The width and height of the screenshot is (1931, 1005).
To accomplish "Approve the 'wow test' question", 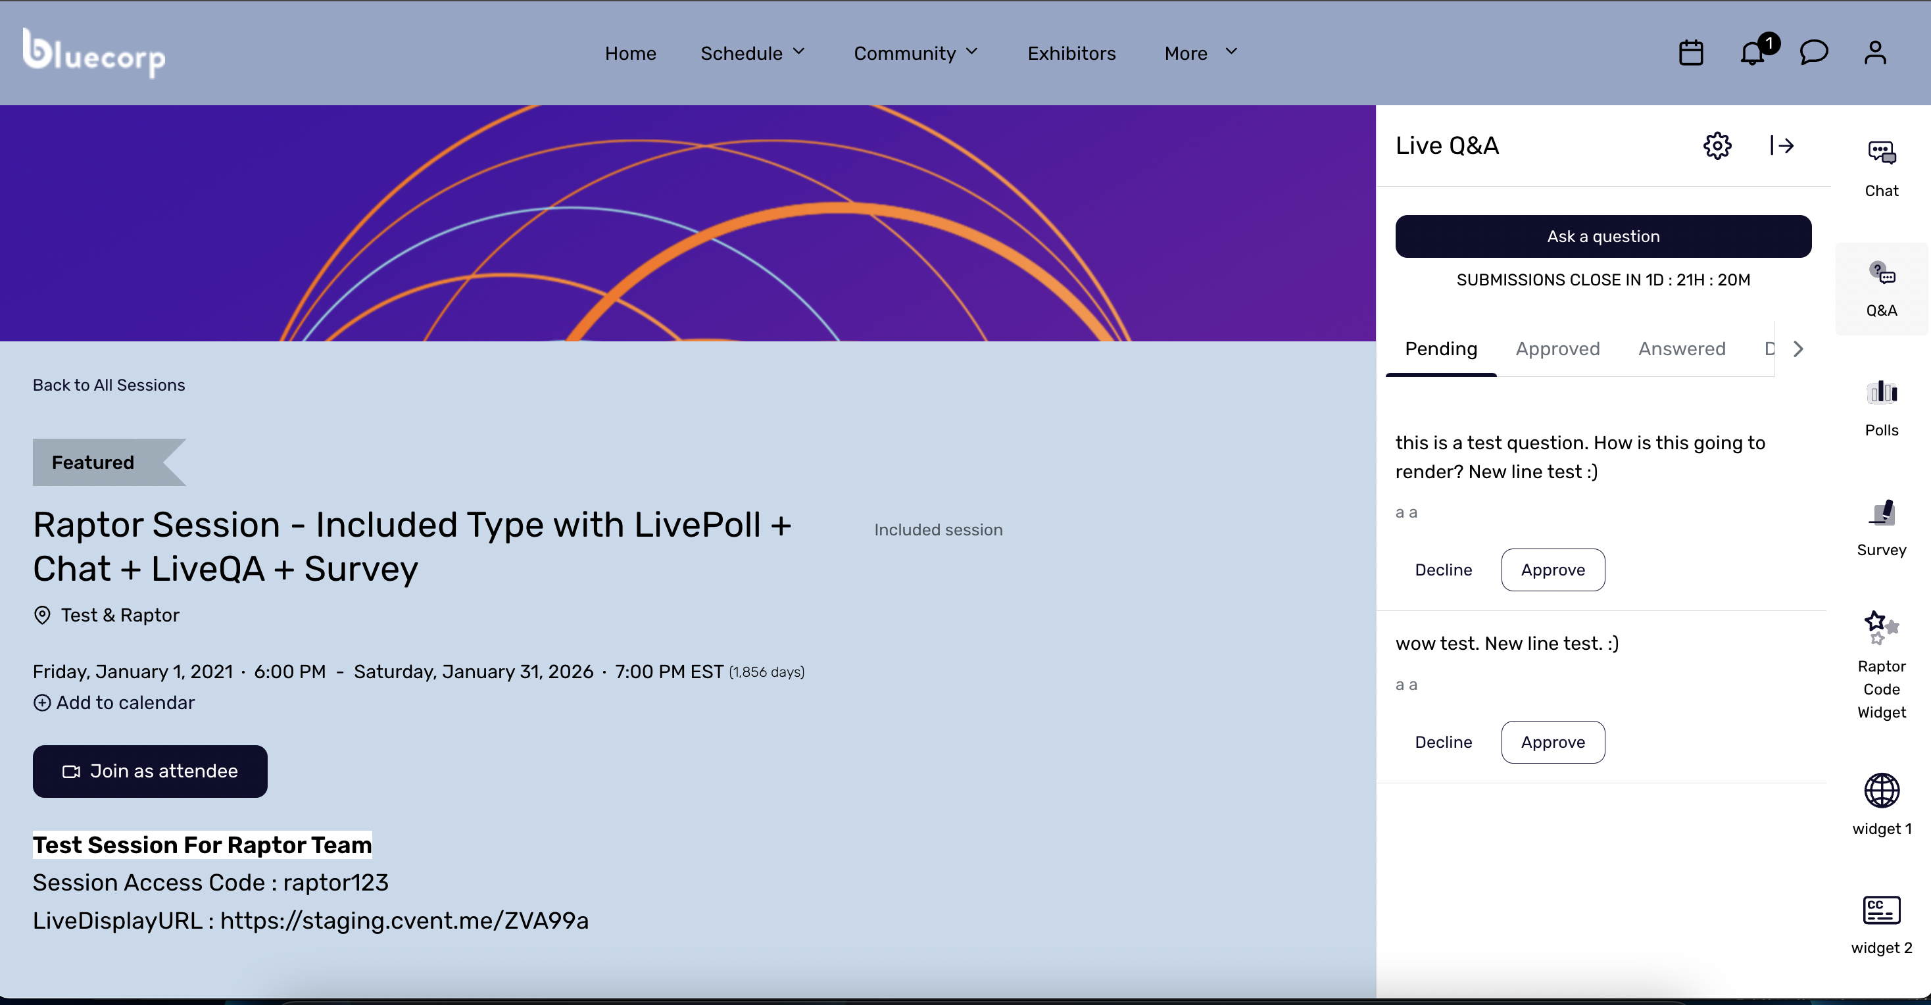I will 1553,742.
